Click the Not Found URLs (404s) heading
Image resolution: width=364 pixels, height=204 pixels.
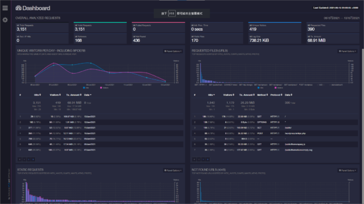pos(209,169)
